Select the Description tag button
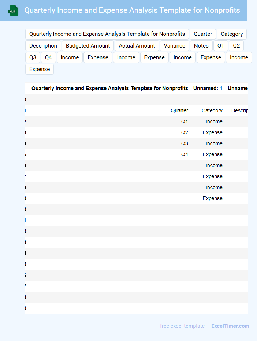This screenshot has width=257, height=341. [43, 46]
